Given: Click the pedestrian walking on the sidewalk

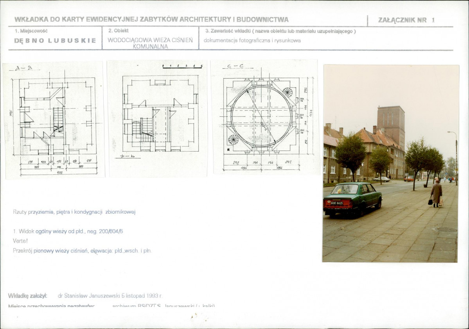Looking at the screenshot, I should pyautogui.click(x=436, y=193).
